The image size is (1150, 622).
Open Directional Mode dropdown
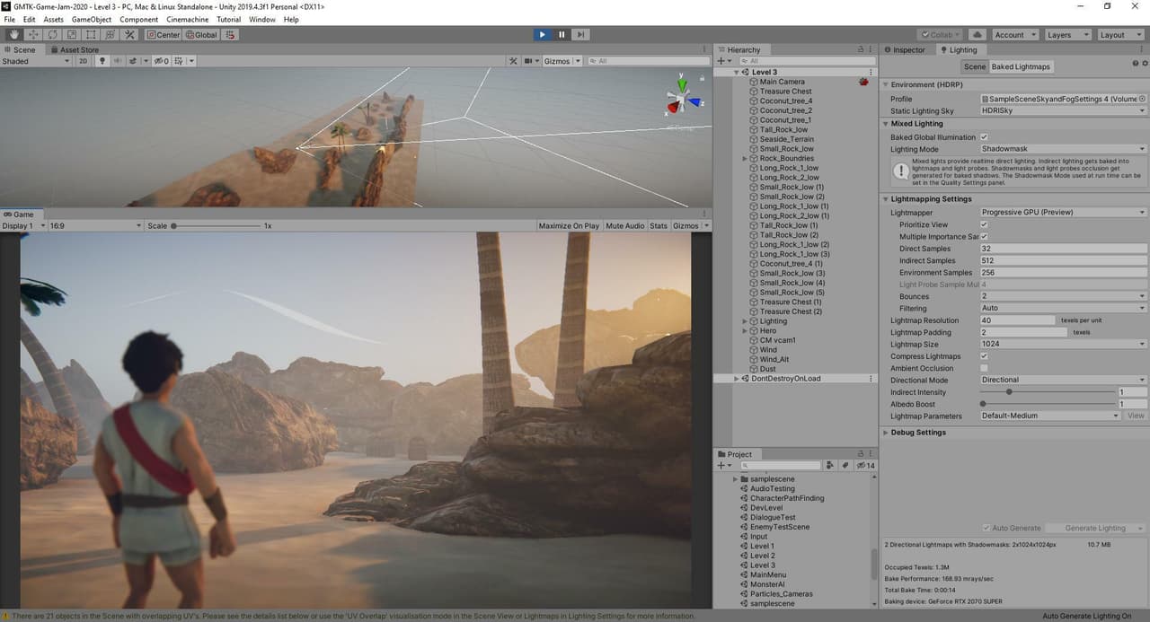tap(1064, 380)
